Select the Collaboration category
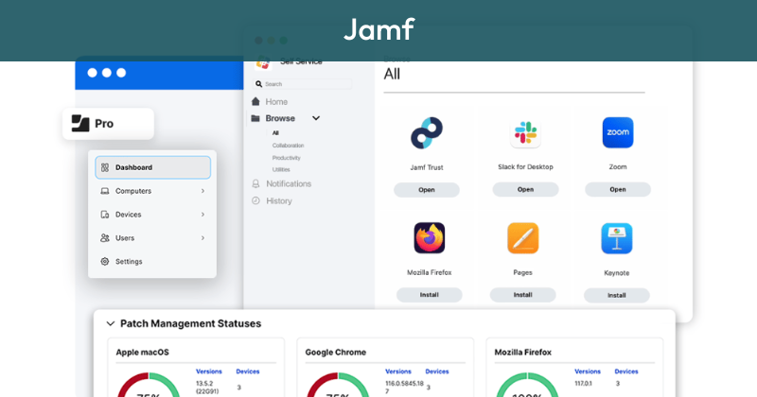This screenshot has height=397, width=757. (288, 146)
